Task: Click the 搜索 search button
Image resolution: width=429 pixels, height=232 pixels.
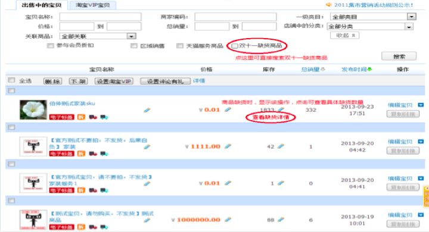Action: point(399,57)
